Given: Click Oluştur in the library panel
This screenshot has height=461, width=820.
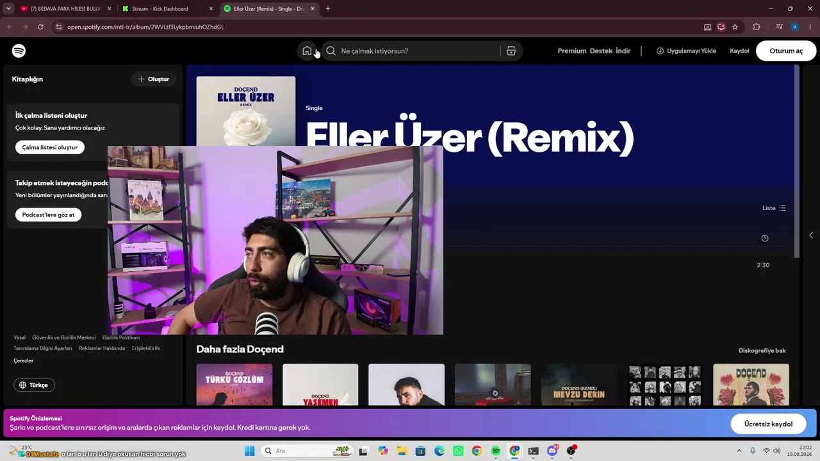Looking at the screenshot, I should [154, 79].
